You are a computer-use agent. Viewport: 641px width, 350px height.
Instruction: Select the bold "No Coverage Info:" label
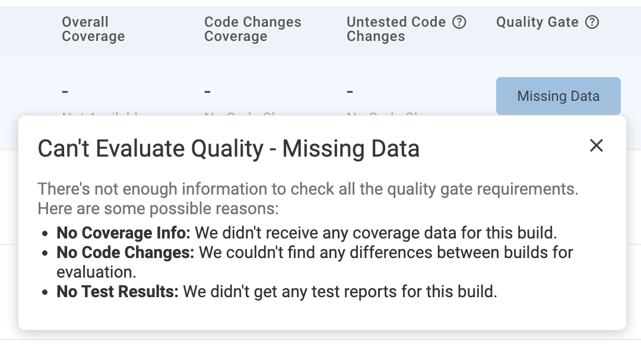point(123,232)
